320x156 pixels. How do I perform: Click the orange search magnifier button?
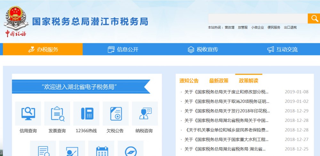(x=314, y=18)
